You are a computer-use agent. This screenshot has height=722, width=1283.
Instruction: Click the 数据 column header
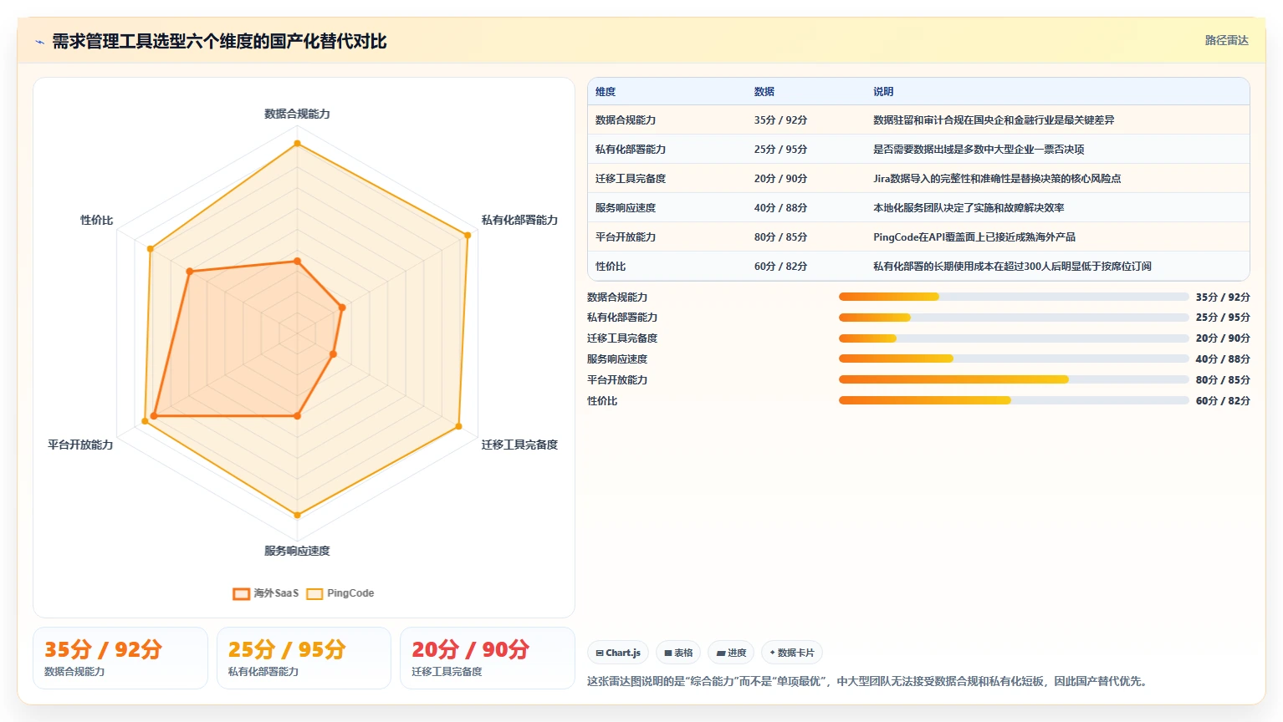(x=764, y=92)
